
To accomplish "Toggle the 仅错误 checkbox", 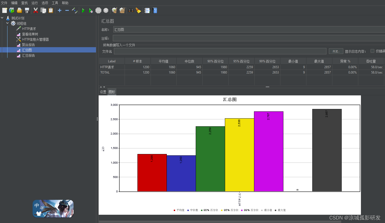I will (x=372, y=51).
